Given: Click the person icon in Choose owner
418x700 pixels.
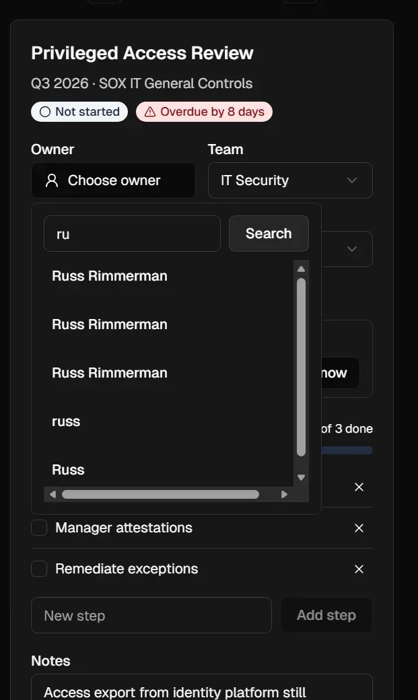Looking at the screenshot, I should coord(52,180).
